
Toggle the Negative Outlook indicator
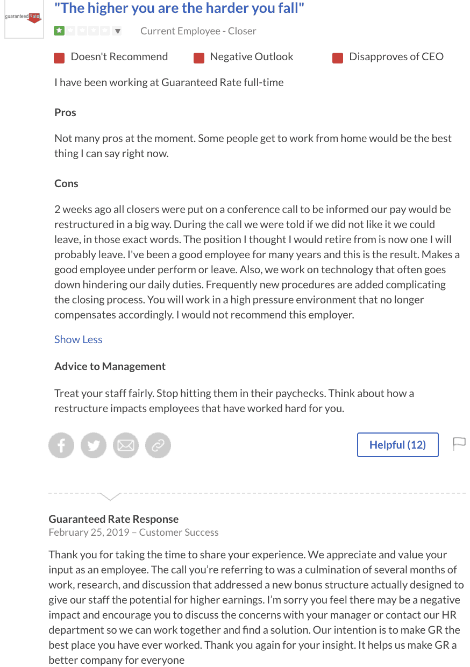(x=200, y=57)
